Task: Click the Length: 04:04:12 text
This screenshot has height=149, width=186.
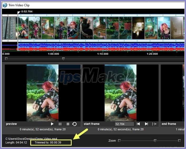Action: point(16,142)
